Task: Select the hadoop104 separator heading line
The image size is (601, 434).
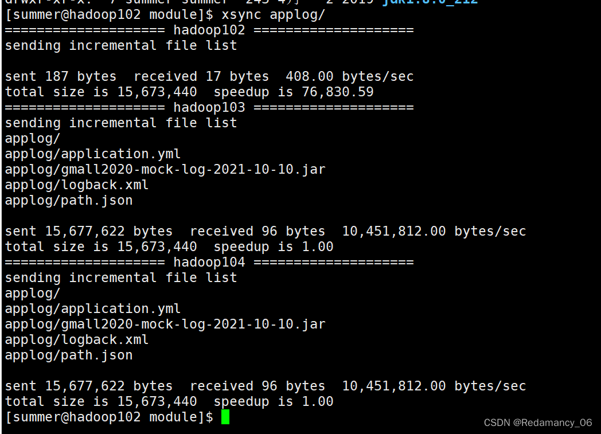Action: tap(209, 263)
